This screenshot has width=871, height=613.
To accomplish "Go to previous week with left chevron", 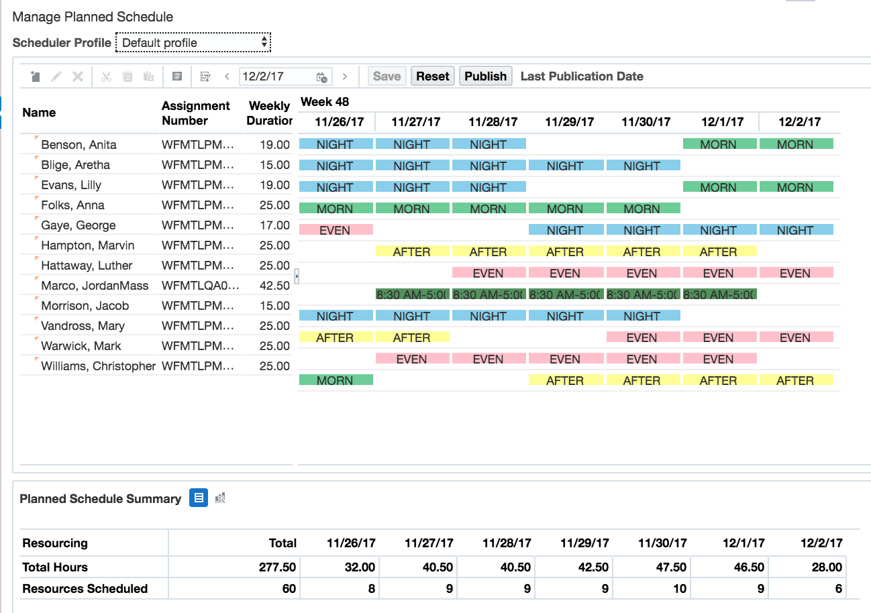I will 227,76.
